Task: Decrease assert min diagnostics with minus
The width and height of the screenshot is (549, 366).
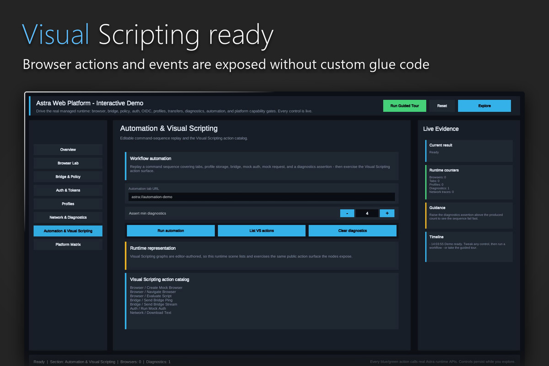Action: tap(347, 213)
